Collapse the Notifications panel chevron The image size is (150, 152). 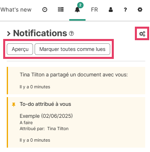[x=9, y=33]
